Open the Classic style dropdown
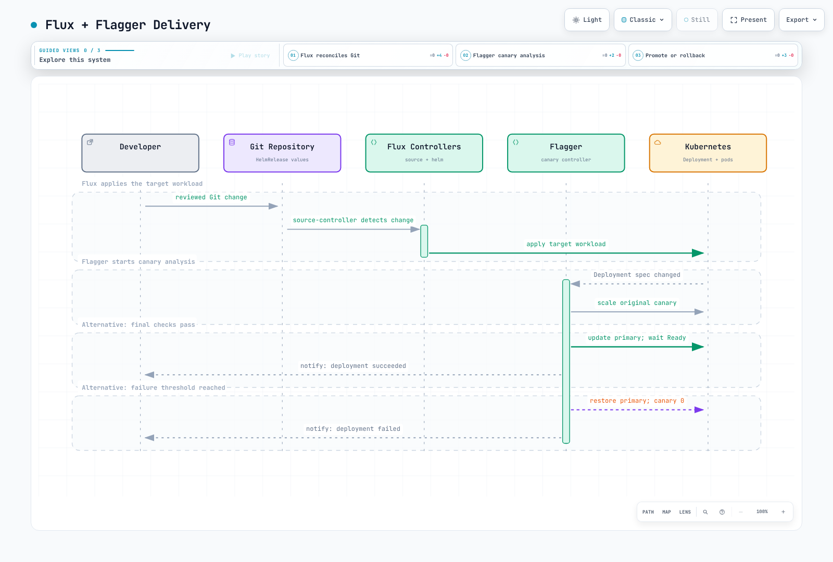This screenshot has width=833, height=562. [643, 20]
